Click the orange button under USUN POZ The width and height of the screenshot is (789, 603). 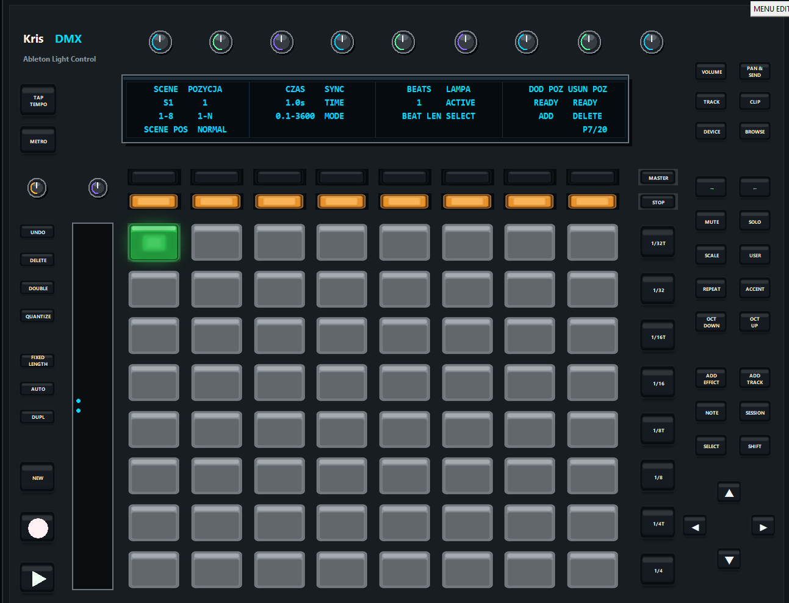click(593, 201)
